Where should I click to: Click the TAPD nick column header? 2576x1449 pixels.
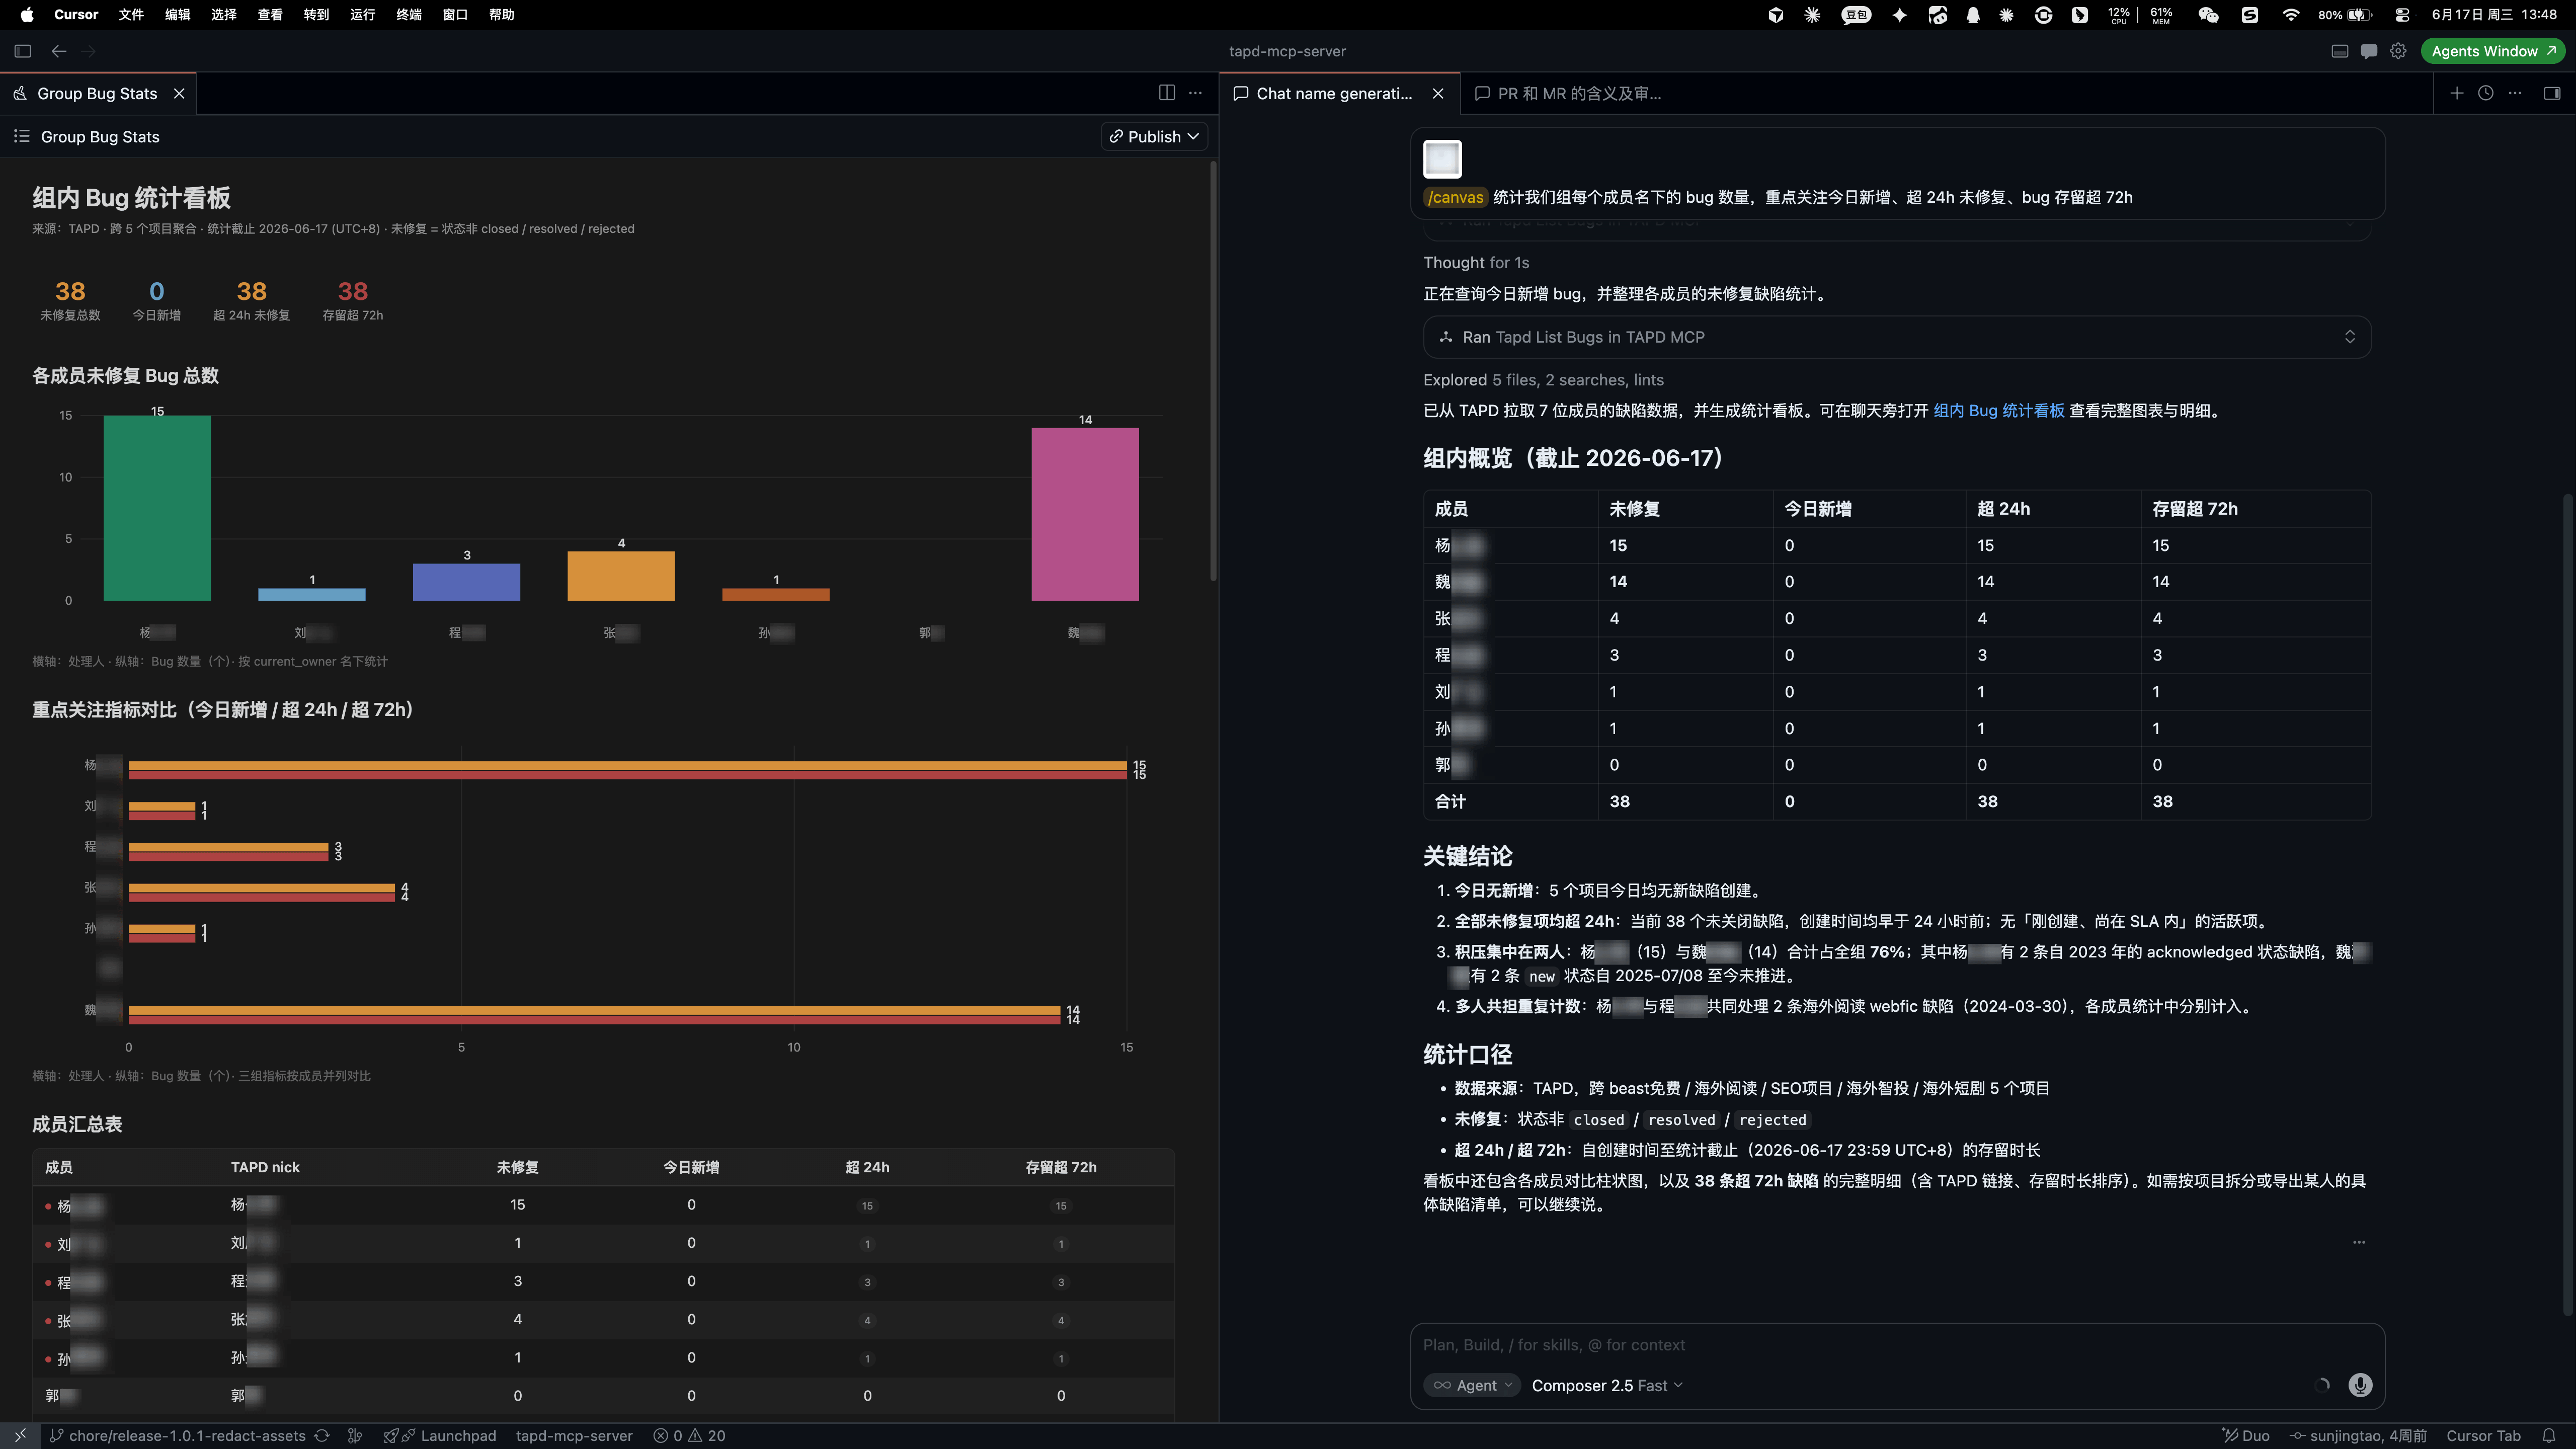pyautogui.click(x=265, y=1167)
